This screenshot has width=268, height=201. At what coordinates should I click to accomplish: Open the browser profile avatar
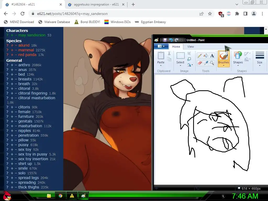pos(254,14)
